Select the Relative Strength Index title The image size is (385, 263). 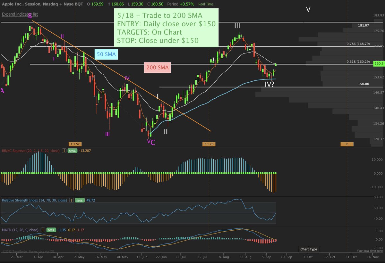click(35, 200)
